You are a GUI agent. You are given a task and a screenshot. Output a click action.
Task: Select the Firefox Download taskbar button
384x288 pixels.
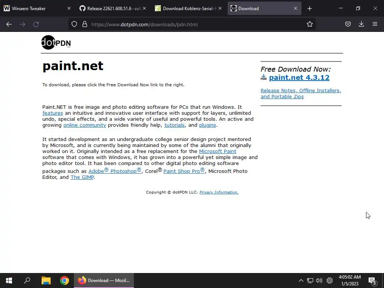tap(104, 280)
